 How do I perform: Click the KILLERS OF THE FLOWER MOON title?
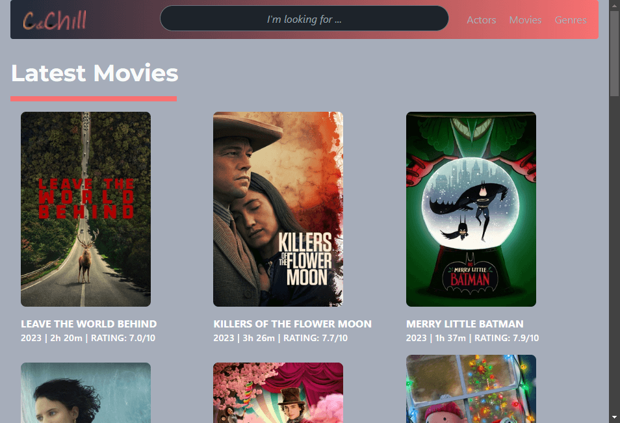[x=292, y=324]
